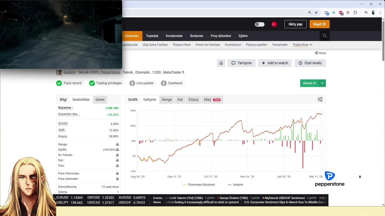
Task: Open the Prop Şirketleri menu item
Action: click(x=221, y=36)
